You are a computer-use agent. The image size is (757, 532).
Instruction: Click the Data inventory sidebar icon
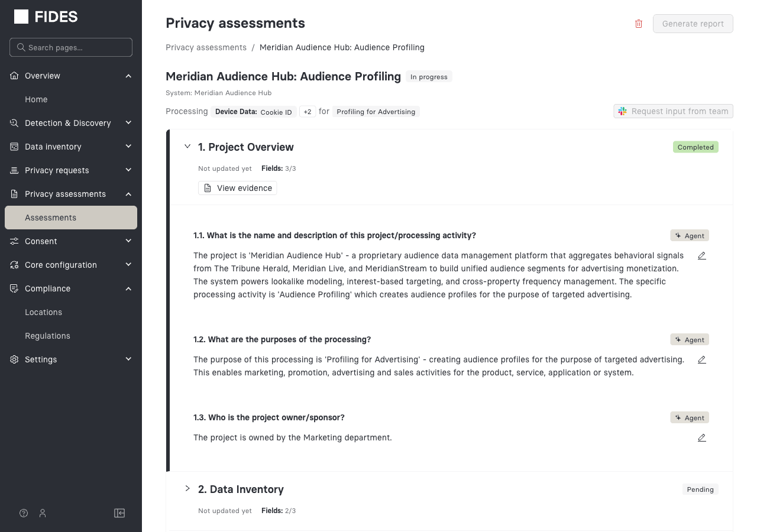[13, 147]
